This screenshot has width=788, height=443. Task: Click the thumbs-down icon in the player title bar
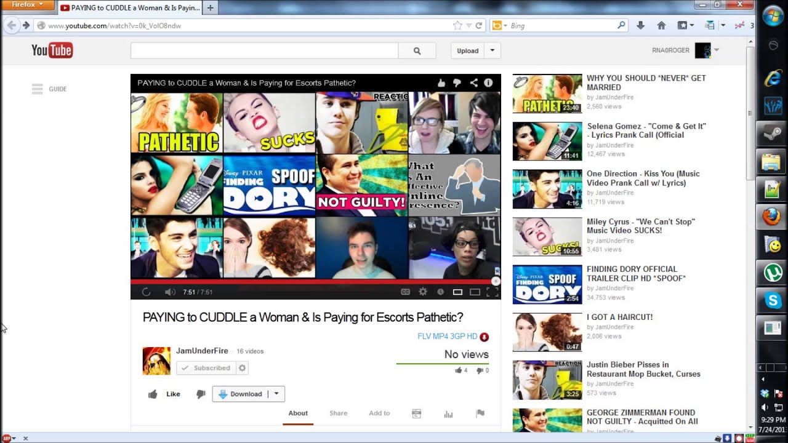tap(457, 83)
